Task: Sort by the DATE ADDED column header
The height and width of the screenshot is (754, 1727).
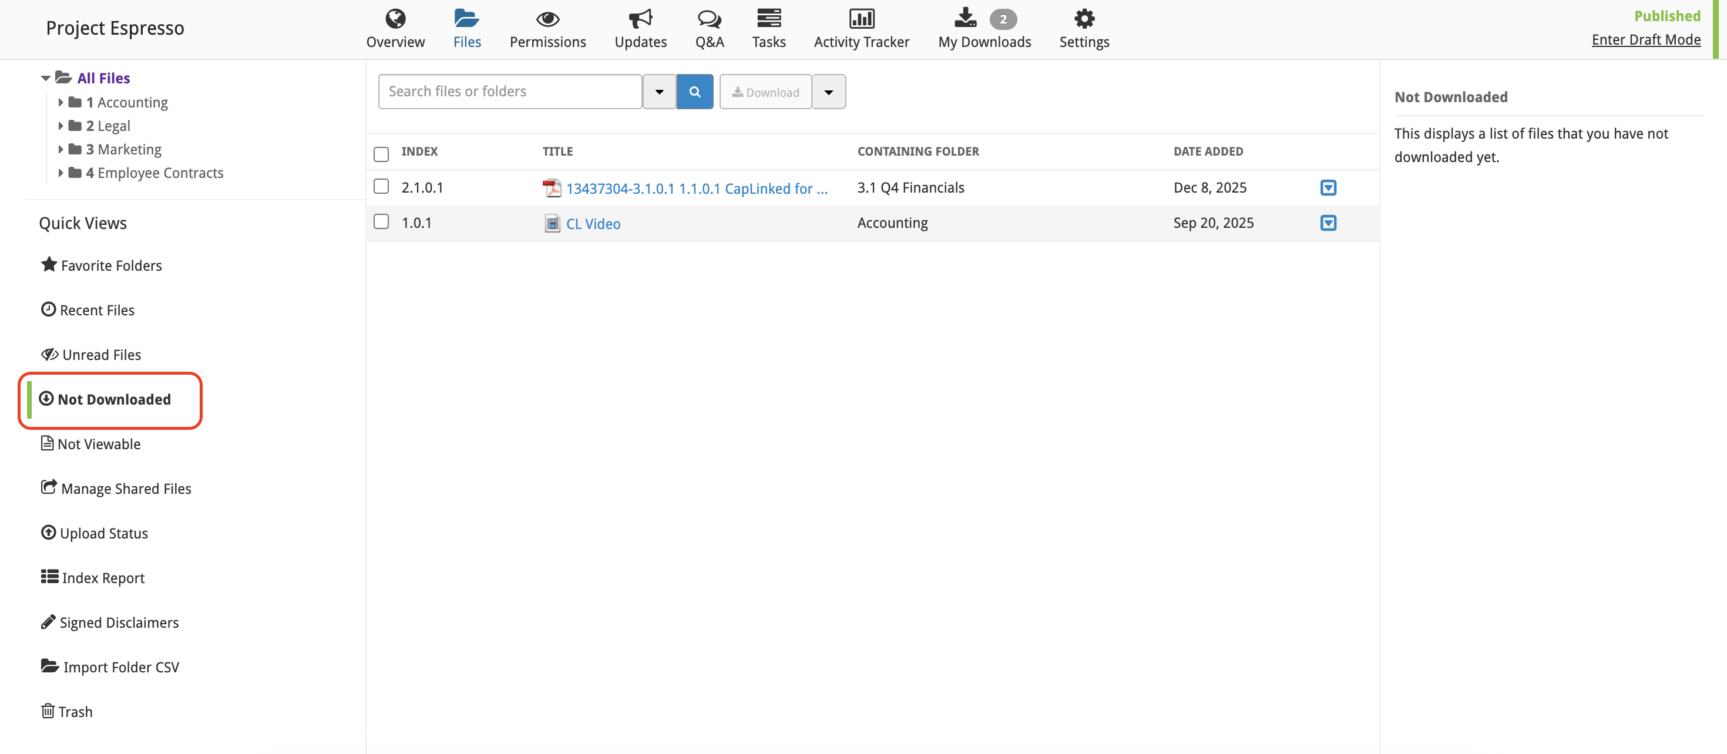Action: point(1208,152)
